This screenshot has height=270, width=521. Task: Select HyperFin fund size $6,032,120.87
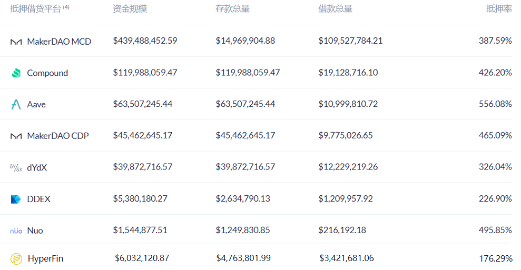tap(142, 258)
